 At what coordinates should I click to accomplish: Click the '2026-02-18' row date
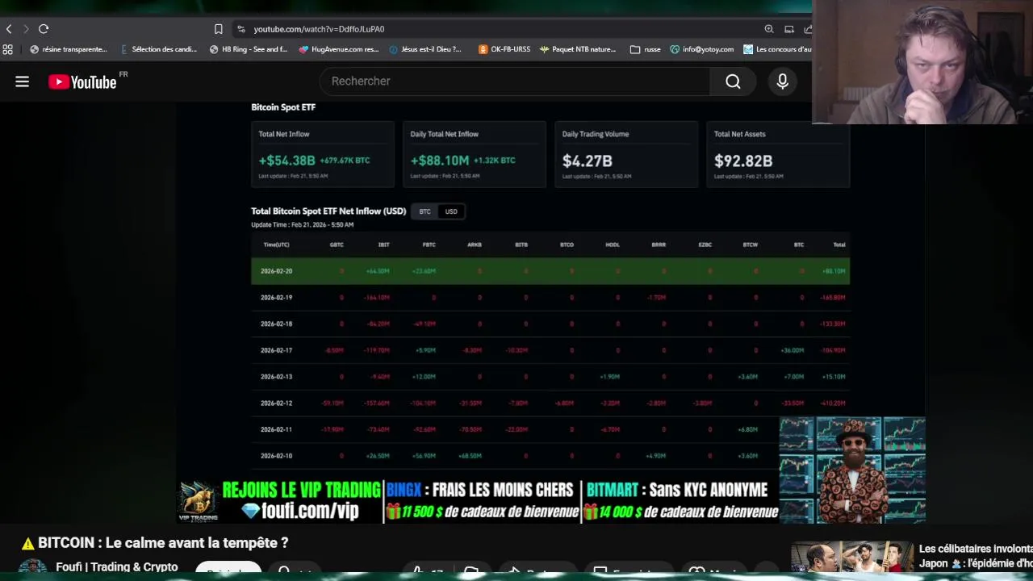(x=276, y=324)
